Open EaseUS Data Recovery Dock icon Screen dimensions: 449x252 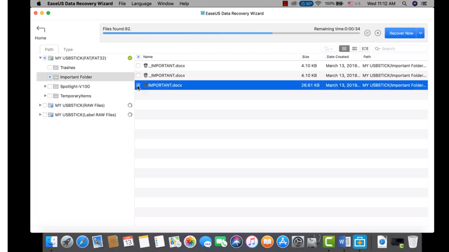[x=360, y=242]
